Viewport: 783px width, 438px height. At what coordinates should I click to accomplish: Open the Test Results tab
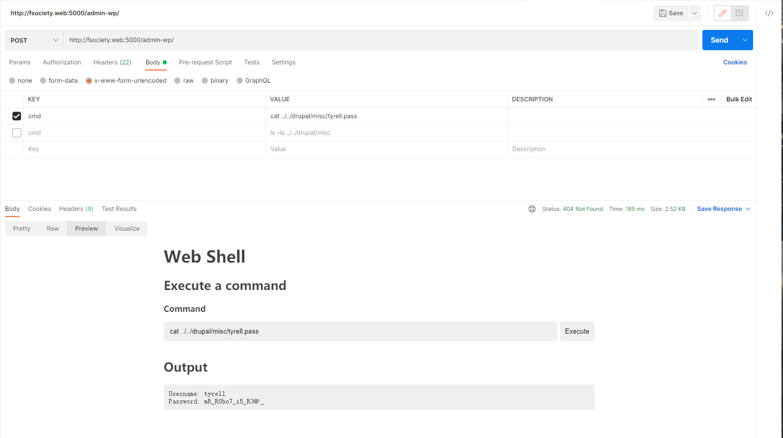tap(119, 209)
